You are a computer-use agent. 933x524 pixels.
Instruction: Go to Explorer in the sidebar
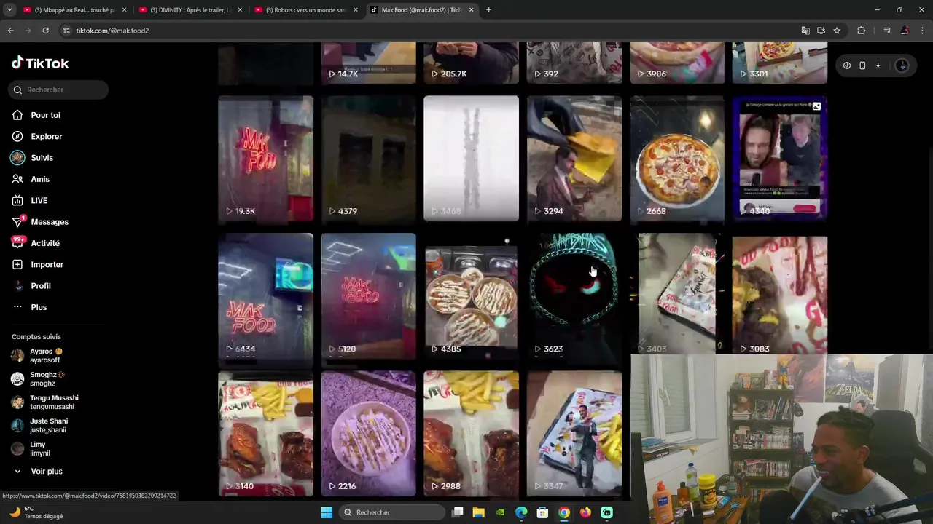point(46,136)
